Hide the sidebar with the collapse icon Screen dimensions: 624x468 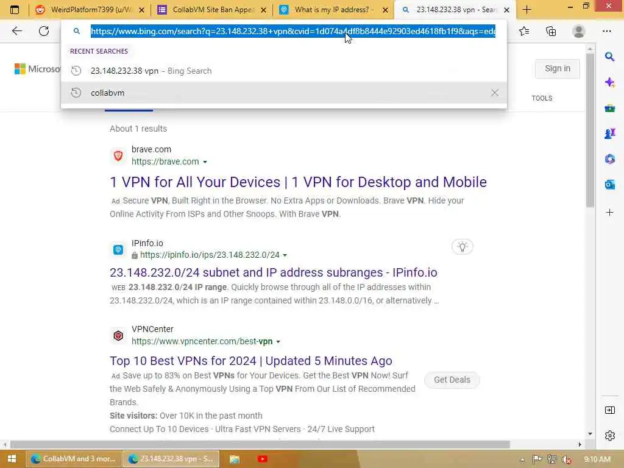[609, 410]
